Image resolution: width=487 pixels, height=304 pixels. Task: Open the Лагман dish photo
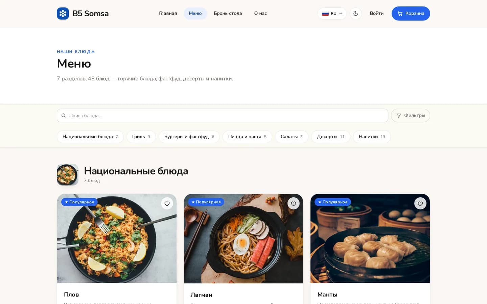(x=243, y=238)
